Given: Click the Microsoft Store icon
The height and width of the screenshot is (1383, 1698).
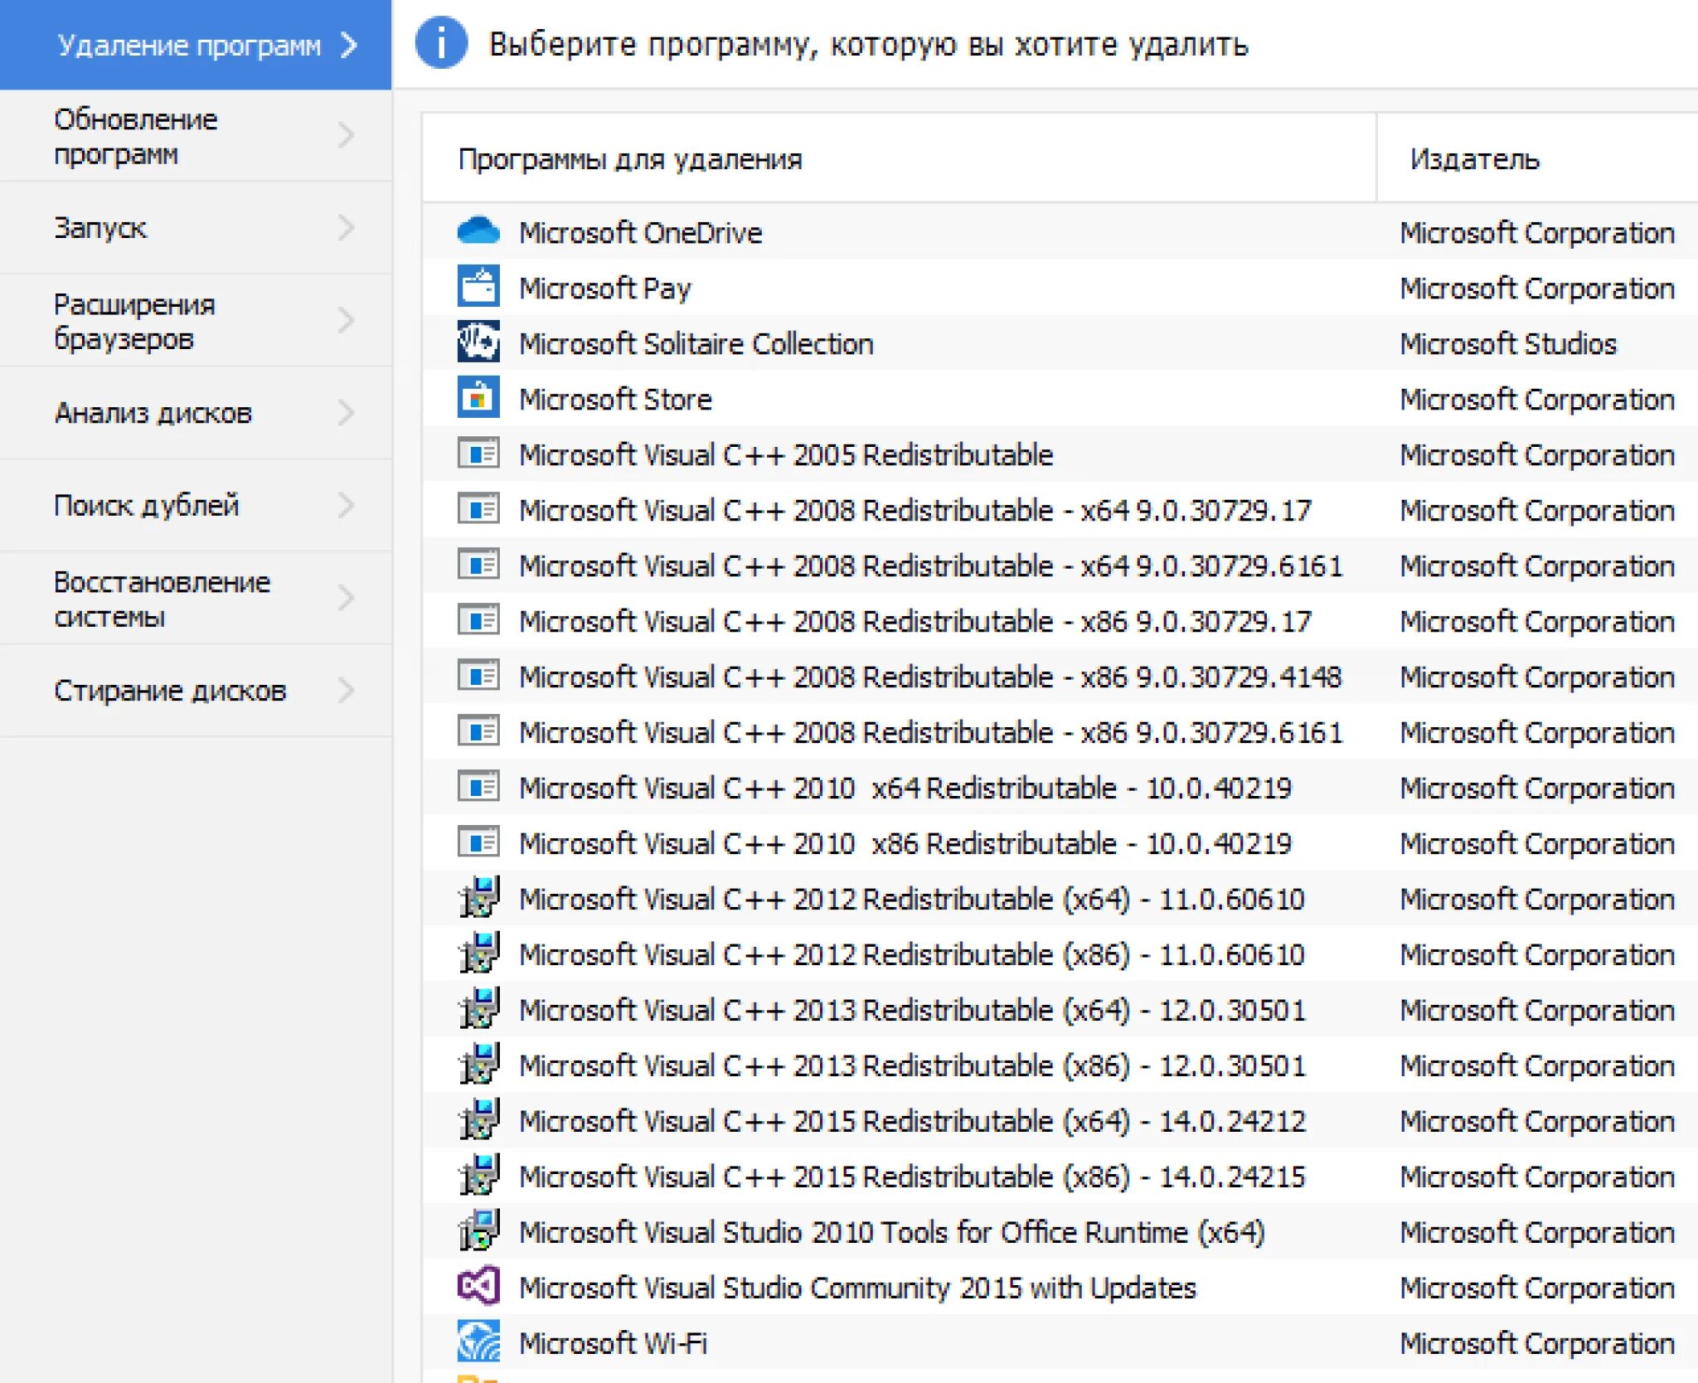Looking at the screenshot, I should pyautogui.click(x=479, y=399).
